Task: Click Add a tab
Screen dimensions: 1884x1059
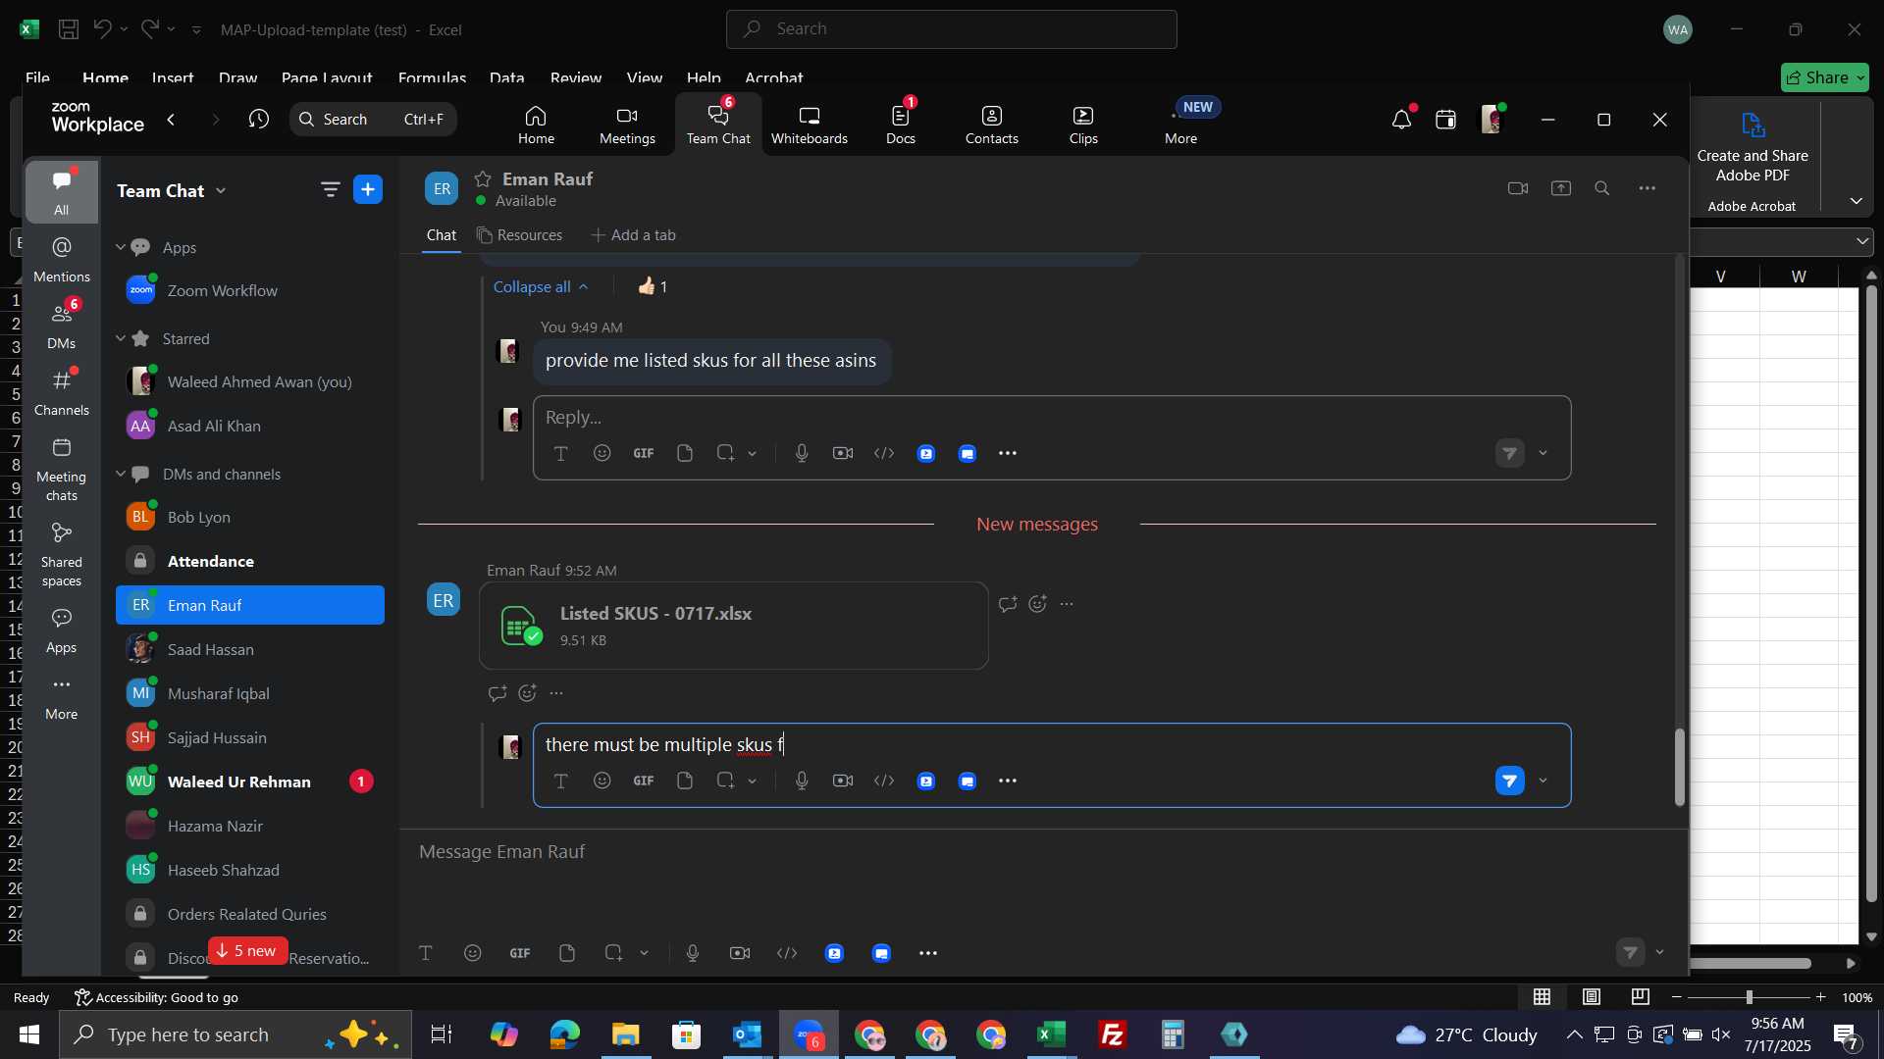Action: 634,235
